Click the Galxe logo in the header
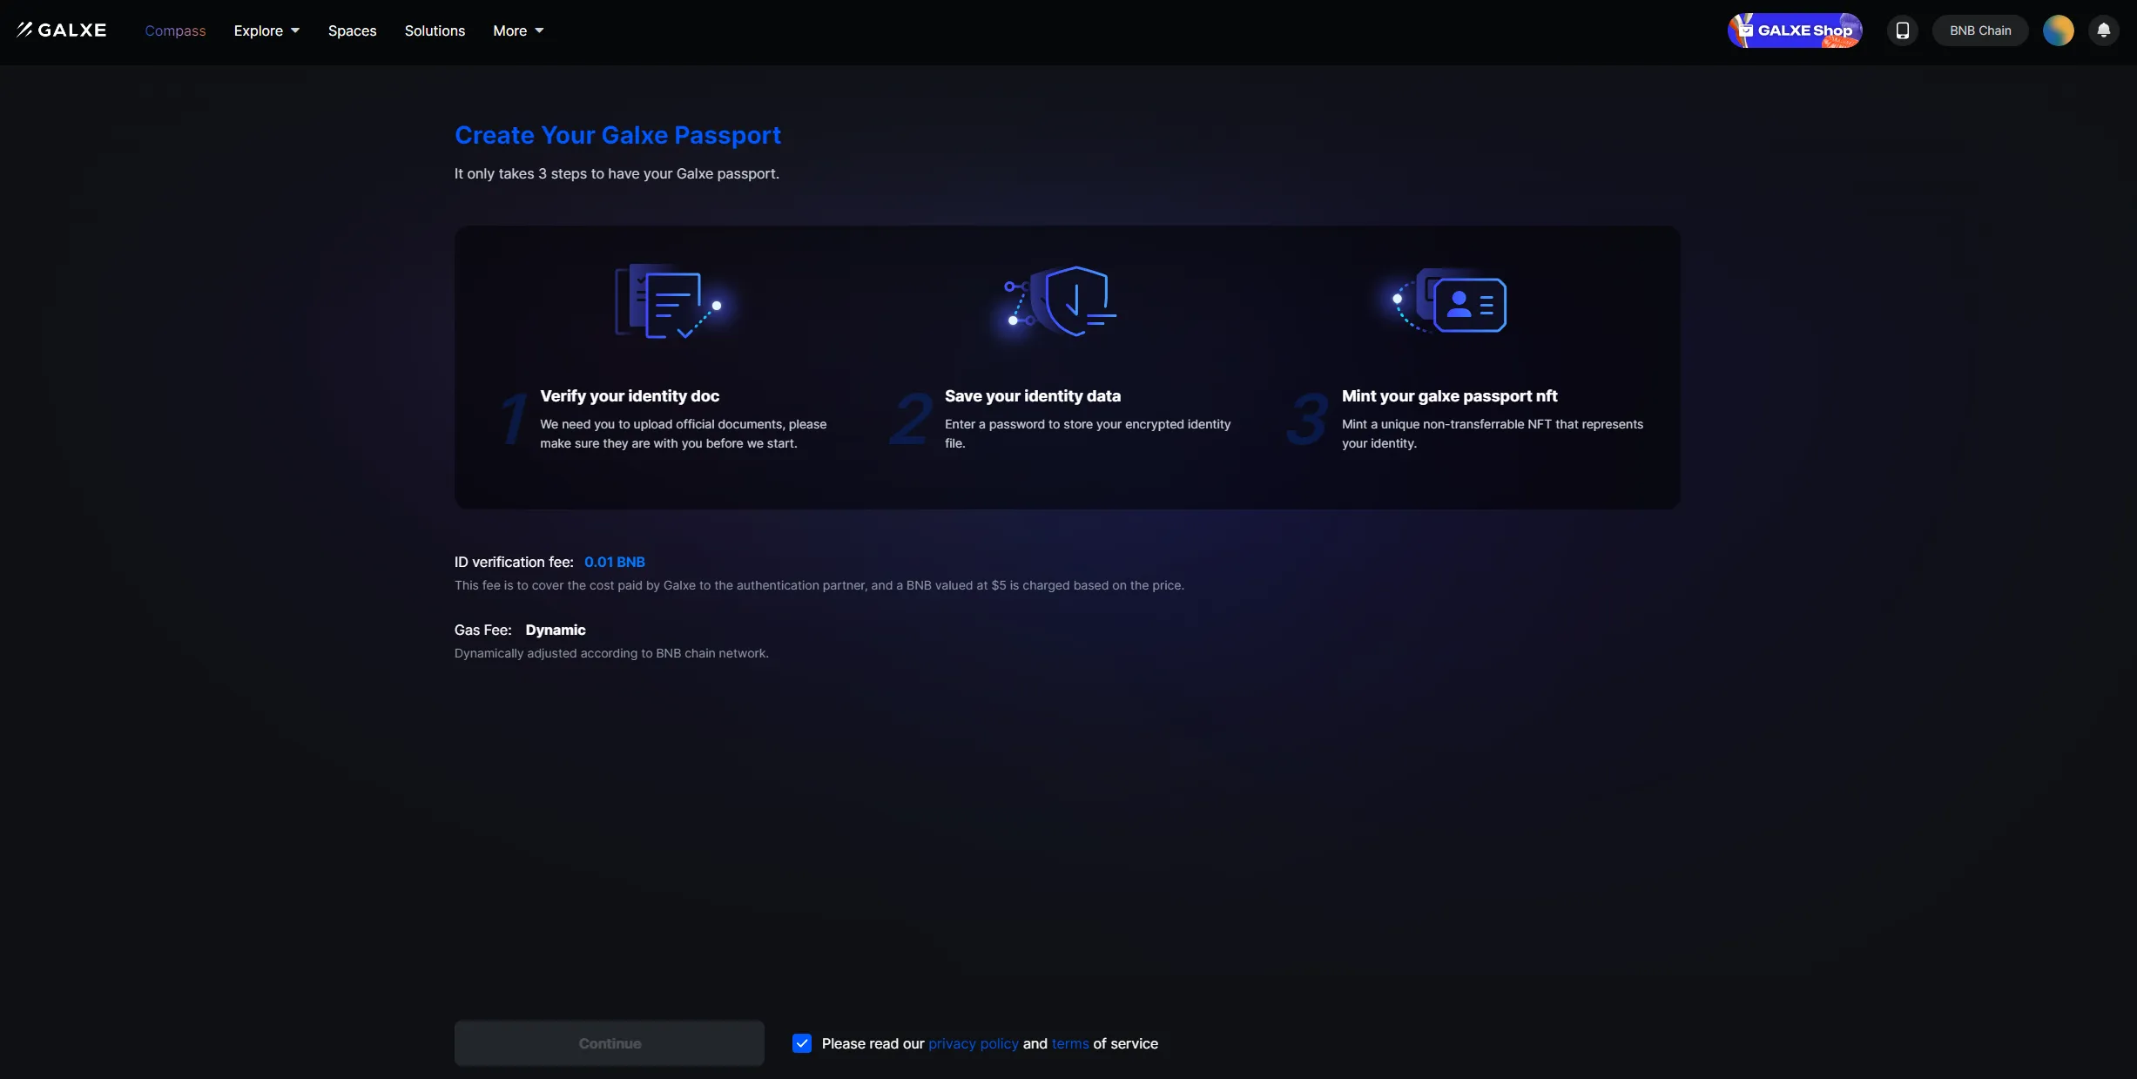 tap(61, 30)
